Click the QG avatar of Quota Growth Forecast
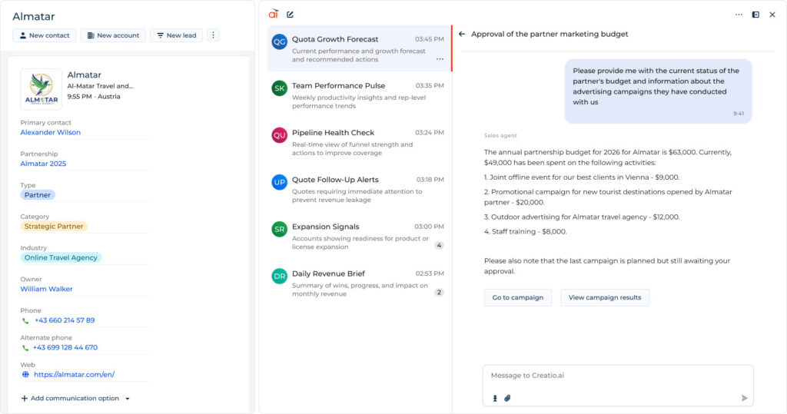The height and width of the screenshot is (414, 787). (x=280, y=41)
